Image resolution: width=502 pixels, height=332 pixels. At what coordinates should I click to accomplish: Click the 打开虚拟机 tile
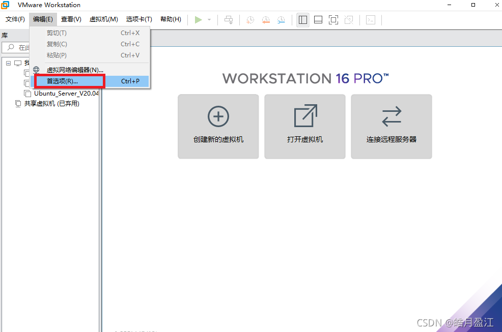coord(305,126)
